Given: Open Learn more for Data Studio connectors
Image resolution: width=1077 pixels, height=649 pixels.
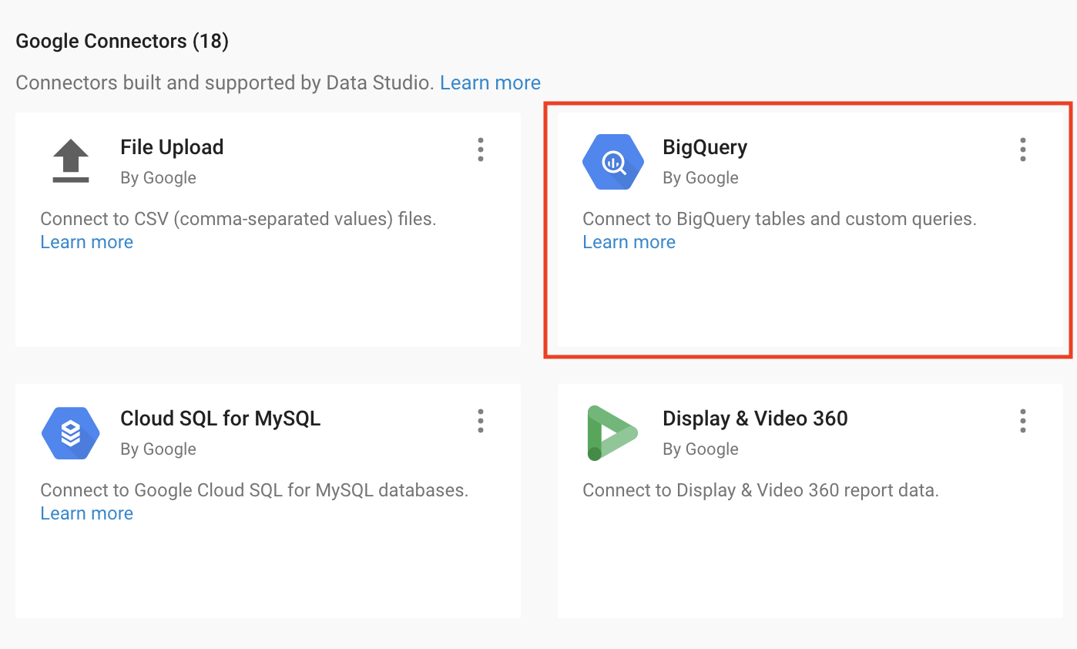Looking at the screenshot, I should tap(490, 82).
